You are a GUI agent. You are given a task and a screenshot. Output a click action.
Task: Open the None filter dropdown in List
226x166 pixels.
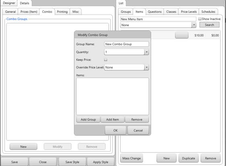194,25
